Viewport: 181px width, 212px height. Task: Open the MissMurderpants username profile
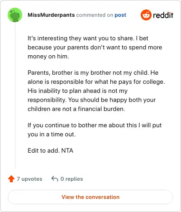(x=51, y=15)
